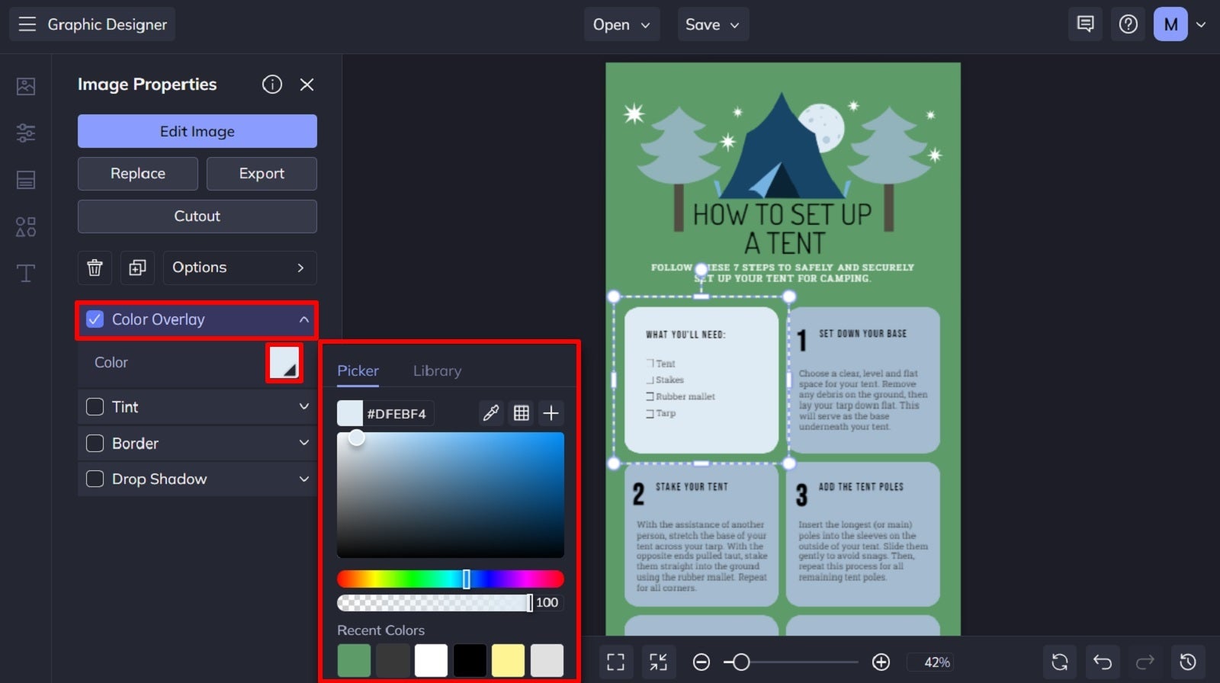Select the 'What You'll Need' card on canvas

[x=701, y=380]
